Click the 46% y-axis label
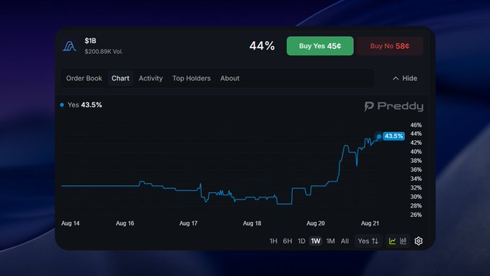 [x=416, y=125]
